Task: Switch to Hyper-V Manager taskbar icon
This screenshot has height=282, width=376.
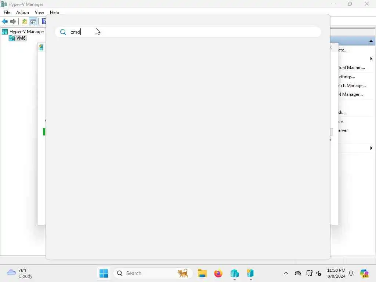Action: [x=235, y=273]
